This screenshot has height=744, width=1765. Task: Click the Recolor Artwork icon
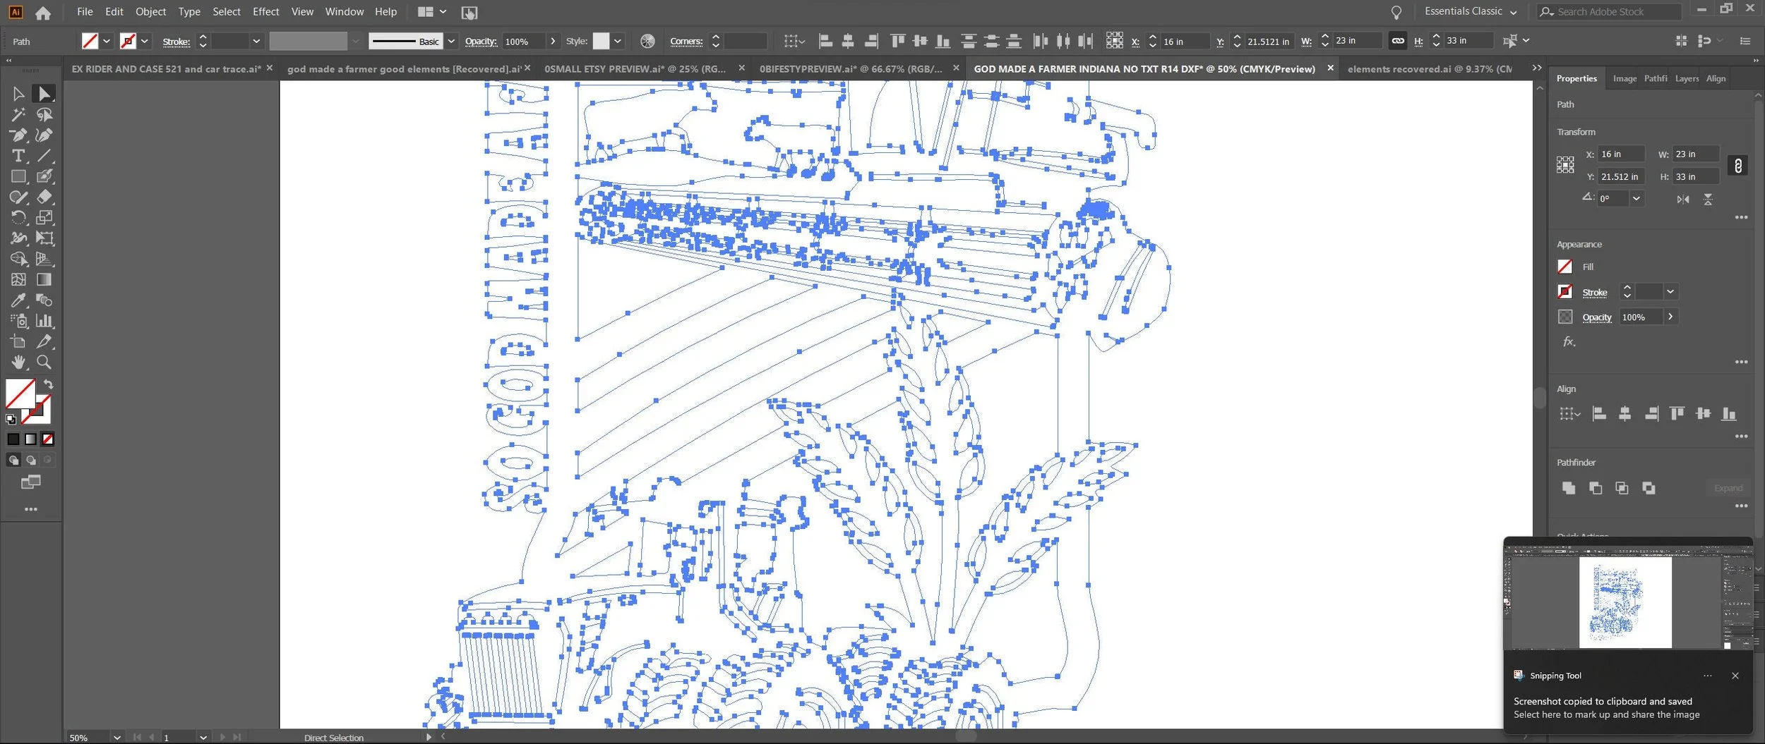click(647, 41)
